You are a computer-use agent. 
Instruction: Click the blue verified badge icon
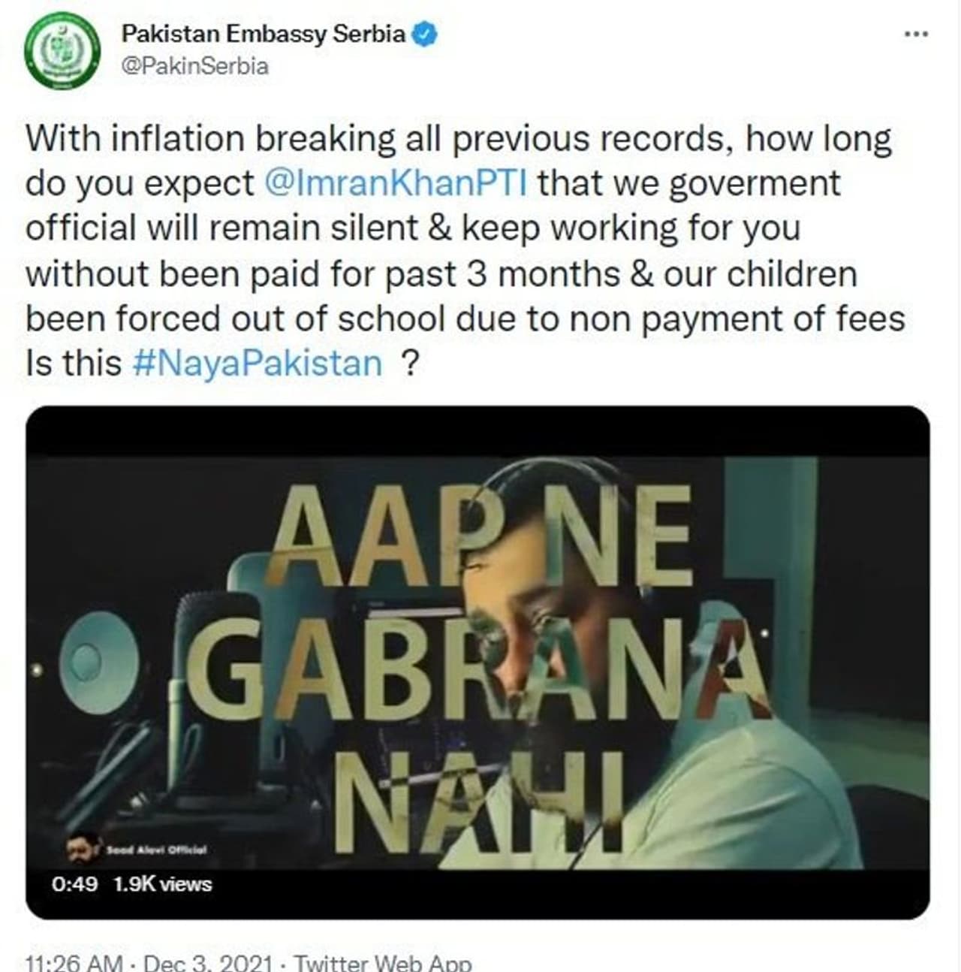pos(426,35)
